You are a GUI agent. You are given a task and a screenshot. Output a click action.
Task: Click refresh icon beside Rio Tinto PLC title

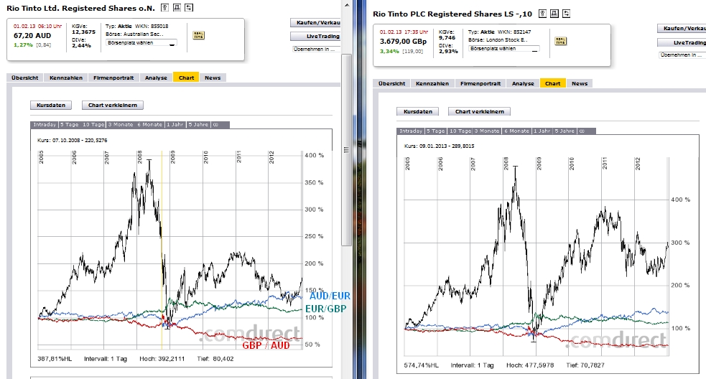(567, 14)
